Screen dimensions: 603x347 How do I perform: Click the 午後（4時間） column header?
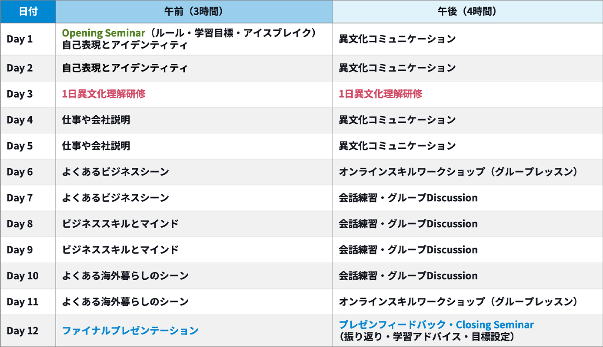pos(467,12)
